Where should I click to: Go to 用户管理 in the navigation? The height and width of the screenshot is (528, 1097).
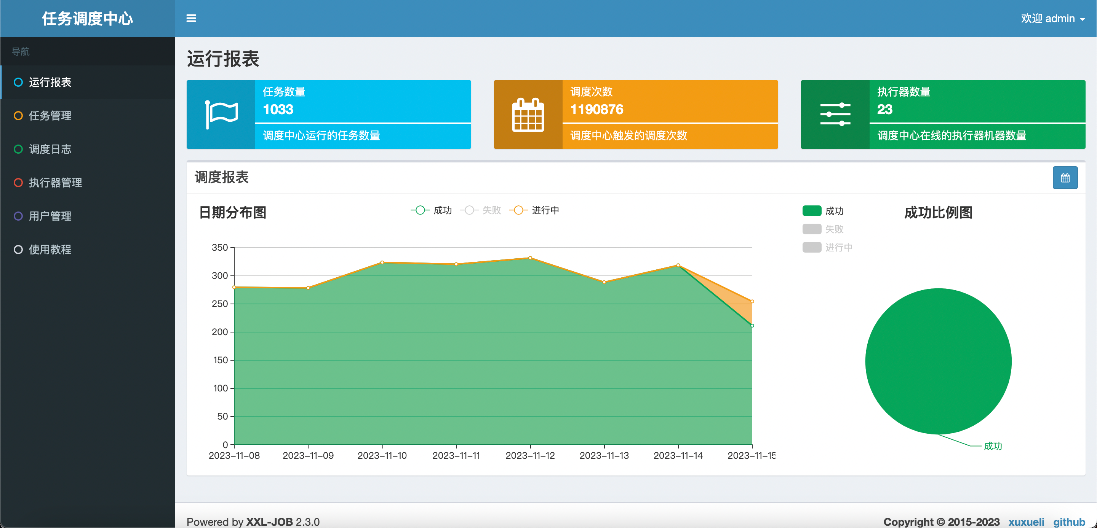pyautogui.click(x=50, y=216)
